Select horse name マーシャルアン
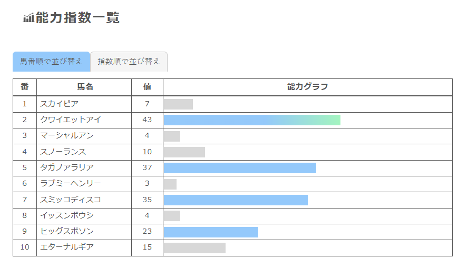Screen dimensions: 468x268 (67, 135)
